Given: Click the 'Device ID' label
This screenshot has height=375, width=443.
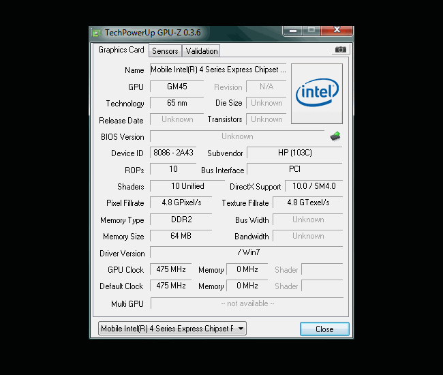Looking at the screenshot, I should (x=127, y=153).
